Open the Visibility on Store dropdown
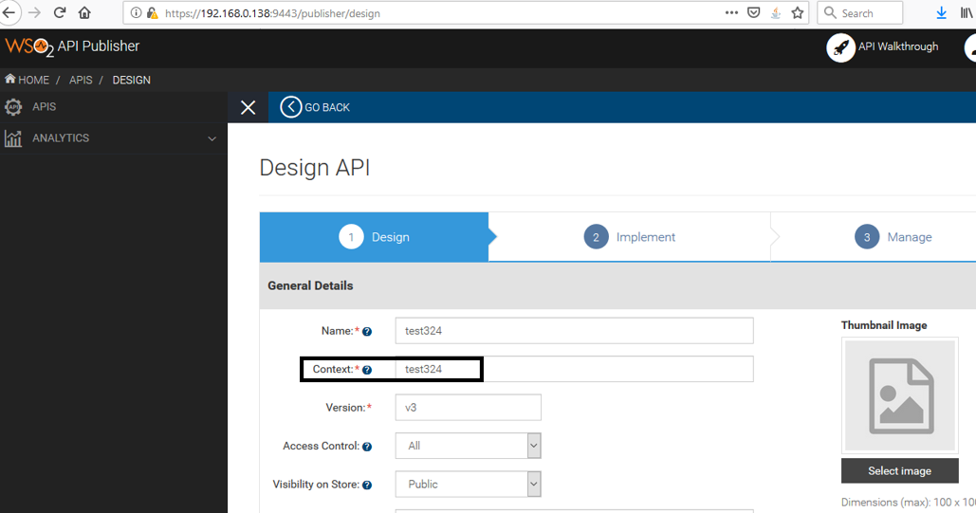The height and width of the screenshot is (513, 976). pos(468,484)
